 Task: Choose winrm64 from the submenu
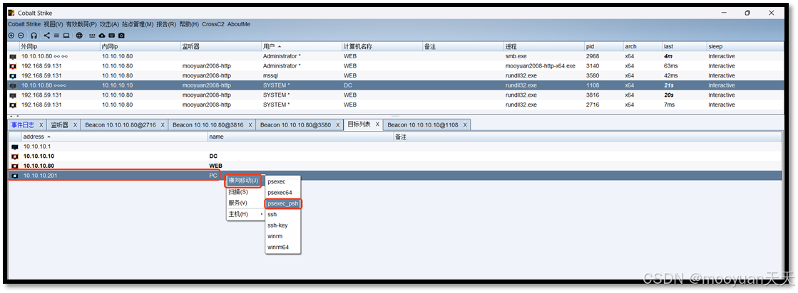[x=283, y=247]
